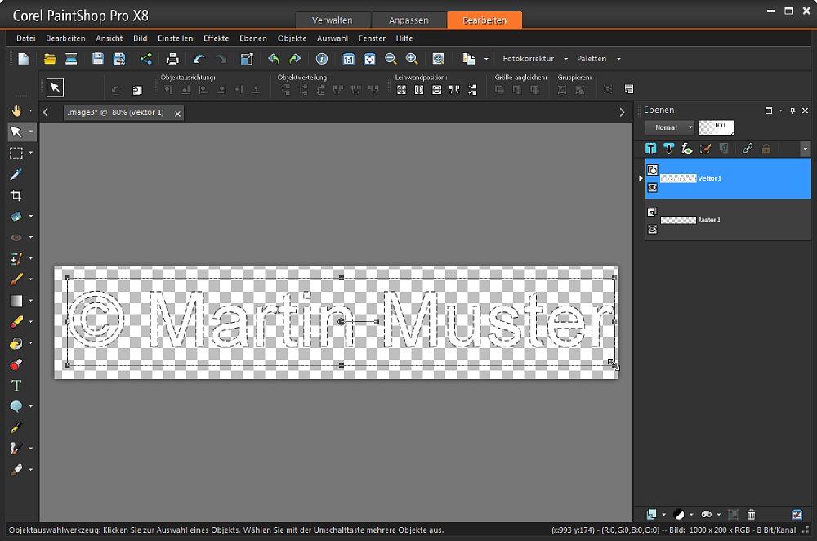
Task: Select the speech bubble Preset Shape tool
Action: (x=16, y=406)
